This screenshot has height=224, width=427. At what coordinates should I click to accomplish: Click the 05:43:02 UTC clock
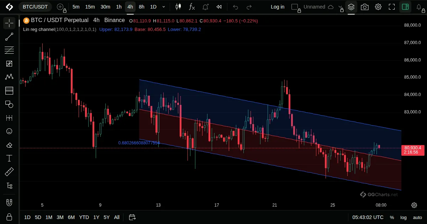point(368,217)
